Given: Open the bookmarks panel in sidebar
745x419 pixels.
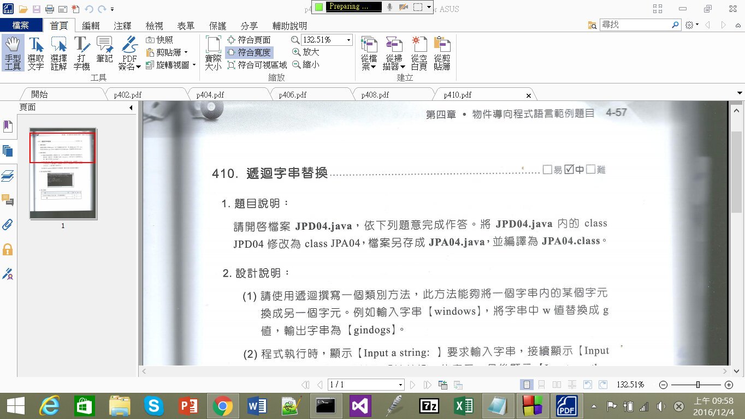Looking at the screenshot, I should click(x=8, y=127).
